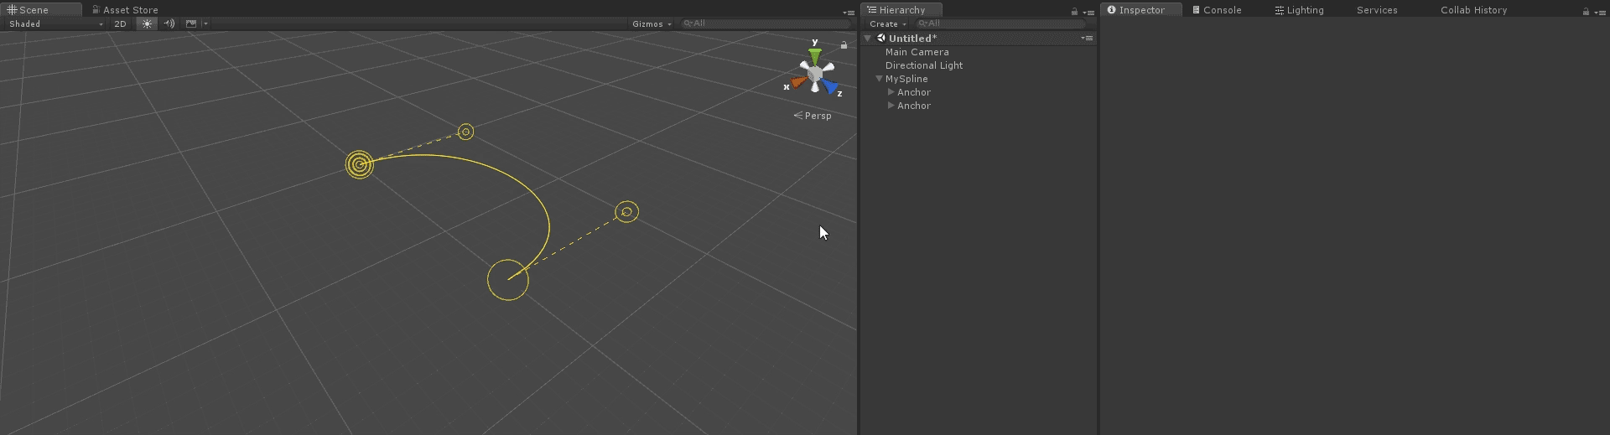Open the Create menu in Hierarchy

(x=888, y=24)
